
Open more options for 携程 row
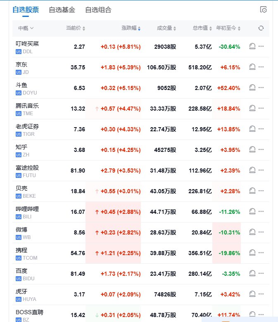tap(261, 253)
